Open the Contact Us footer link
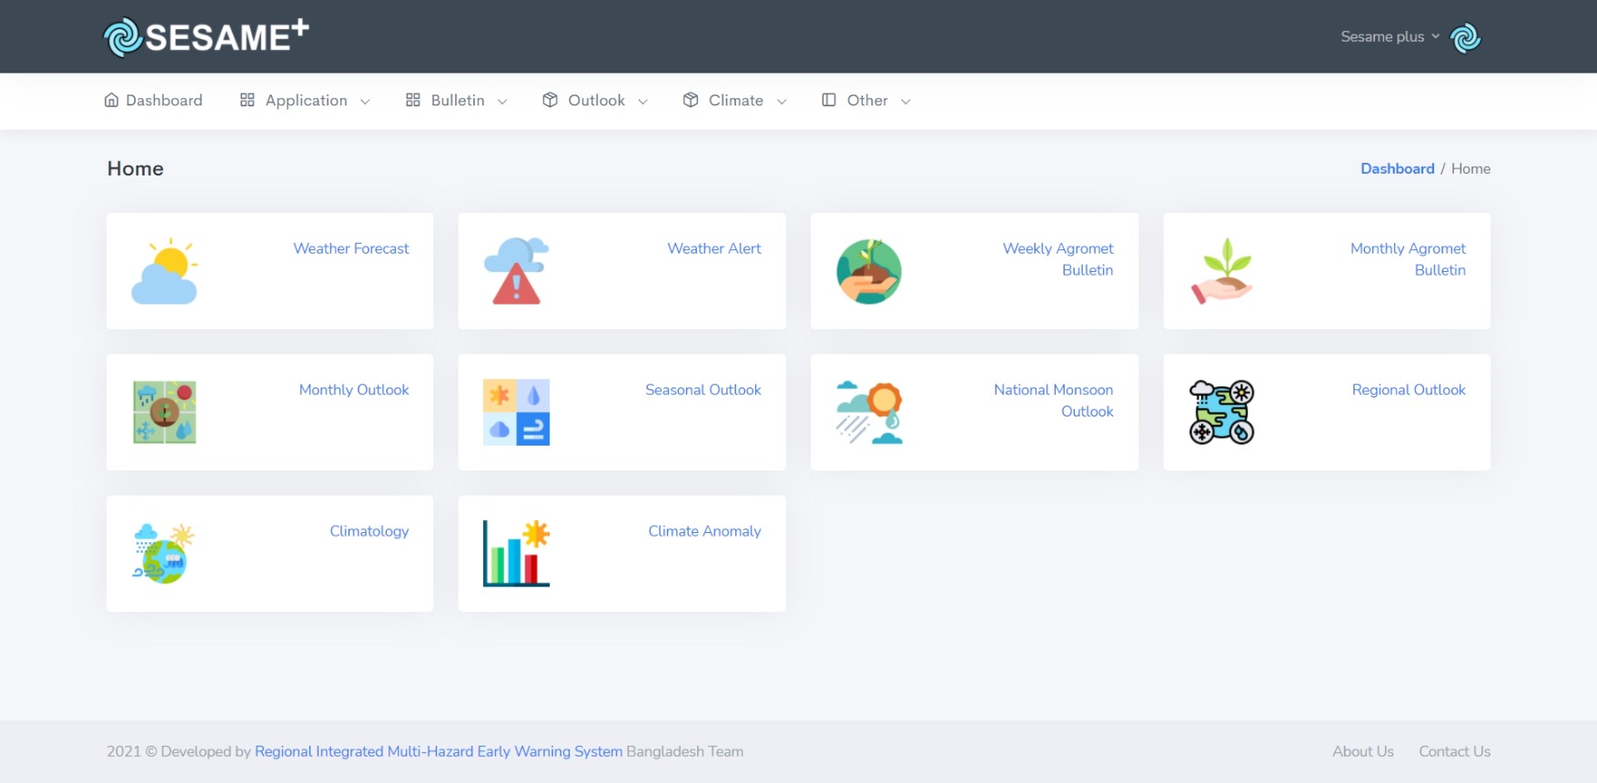1597x783 pixels. (1454, 751)
